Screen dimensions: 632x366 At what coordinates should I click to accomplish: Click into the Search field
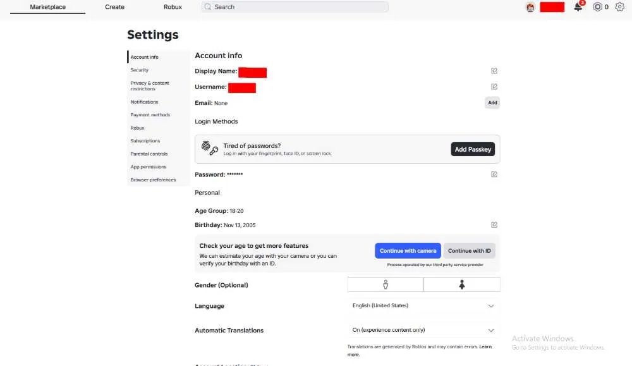tap(295, 7)
